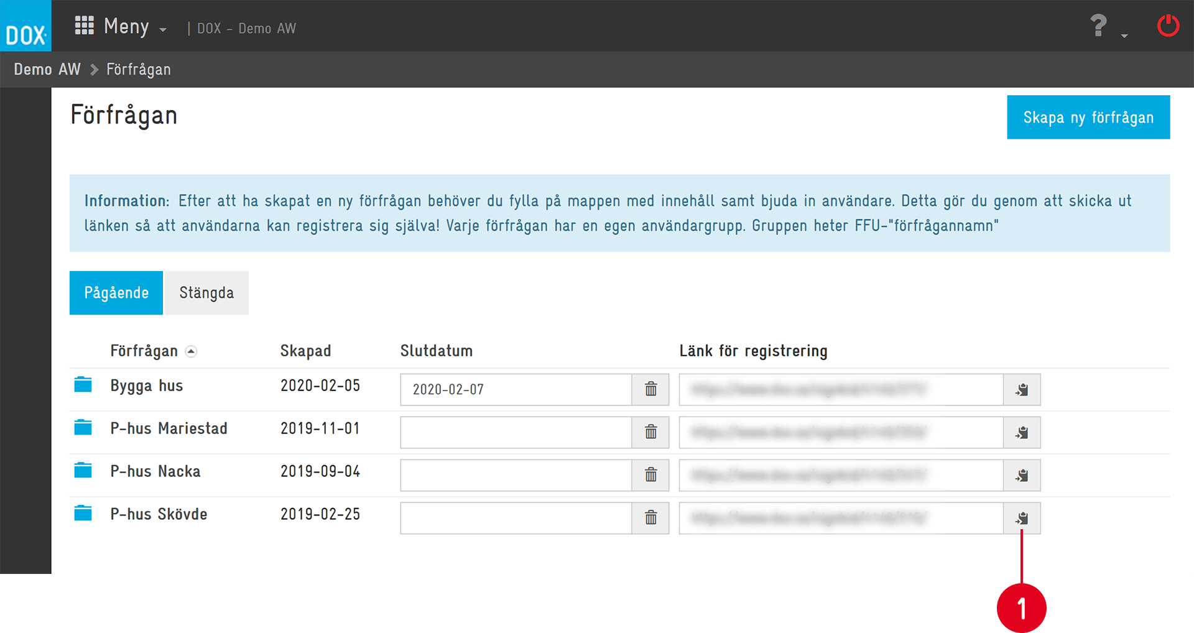The image size is (1194, 633).
Task: Open the P-hus Mariestad folder icon
Action: (x=83, y=428)
